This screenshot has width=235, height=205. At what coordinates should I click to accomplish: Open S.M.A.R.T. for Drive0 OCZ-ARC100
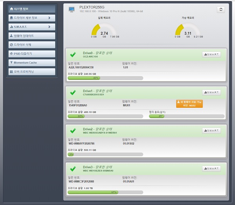(211, 55)
